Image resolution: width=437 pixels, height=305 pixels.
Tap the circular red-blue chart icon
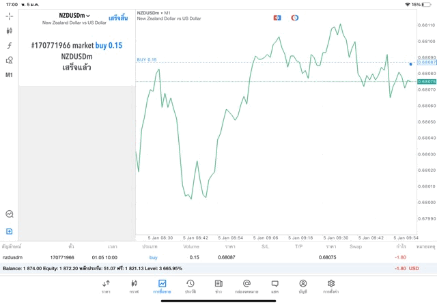coord(294,18)
